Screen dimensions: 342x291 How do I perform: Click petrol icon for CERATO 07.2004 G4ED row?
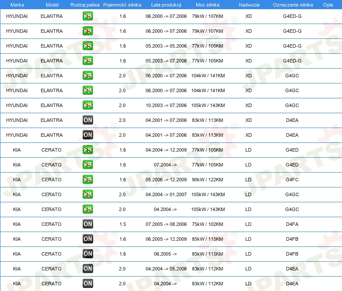click(87, 165)
